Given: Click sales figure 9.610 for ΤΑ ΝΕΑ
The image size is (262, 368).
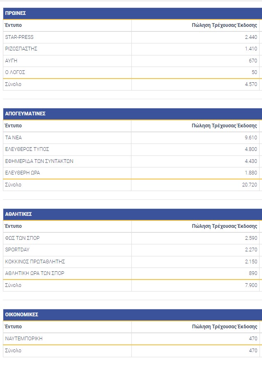Looking at the screenshot, I should tap(251, 138).
